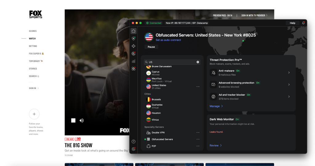This screenshot has width=315, height=166.
Task: Click the New IP address status text
Action: tap(187, 23)
